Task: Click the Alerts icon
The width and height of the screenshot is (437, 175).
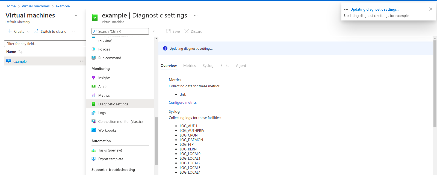Action: point(93,87)
